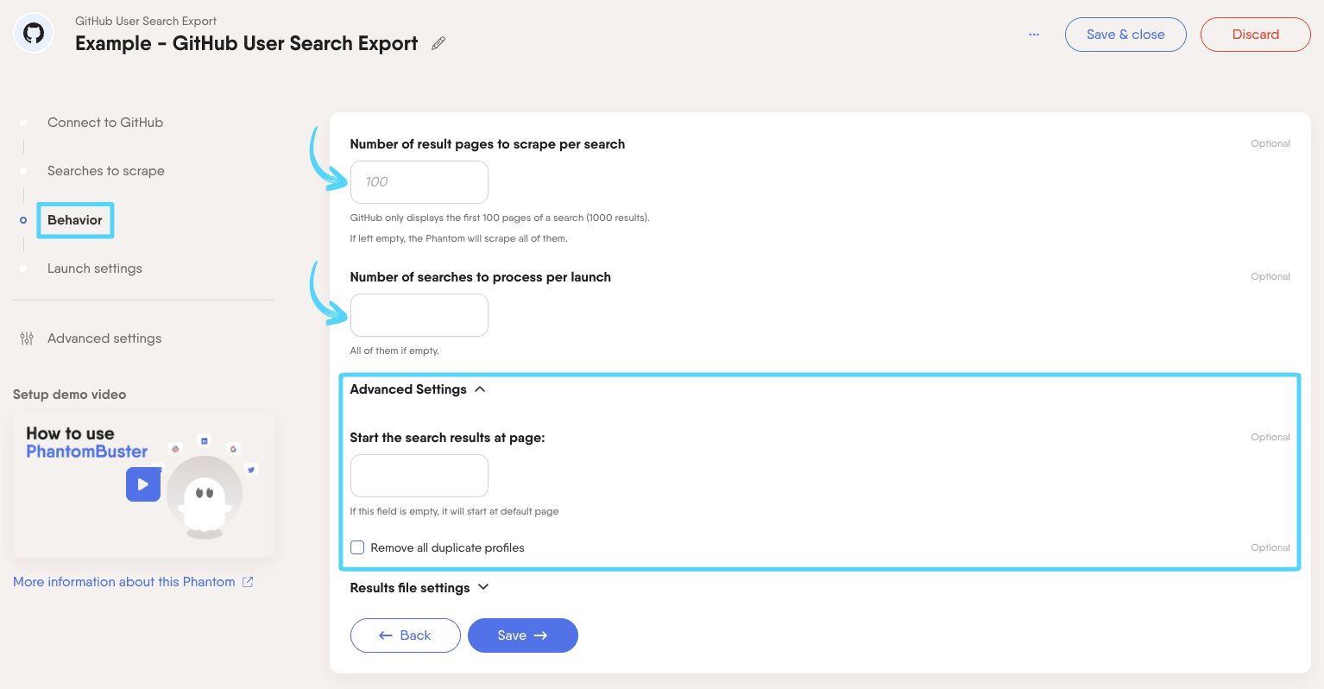Open the How to use PhantomBuster thumbnail
Screen dimensions: 1324x689
point(143,484)
